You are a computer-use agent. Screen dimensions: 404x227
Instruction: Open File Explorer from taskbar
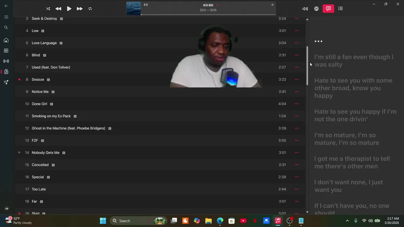click(208, 221)
